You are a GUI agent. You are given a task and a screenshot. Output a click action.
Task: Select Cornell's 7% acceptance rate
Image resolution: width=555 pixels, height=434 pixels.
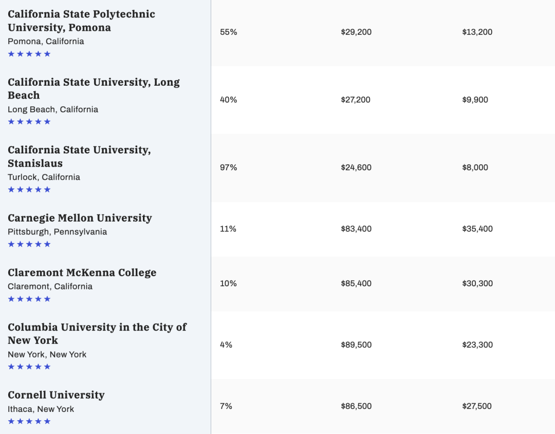226,406
